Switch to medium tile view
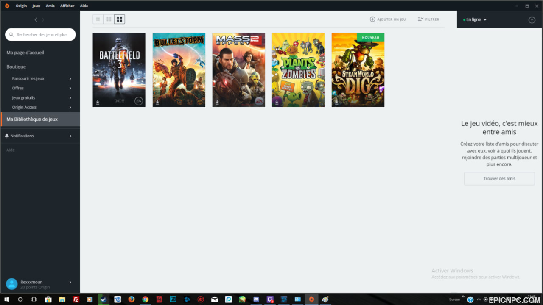 pos(109,19)
